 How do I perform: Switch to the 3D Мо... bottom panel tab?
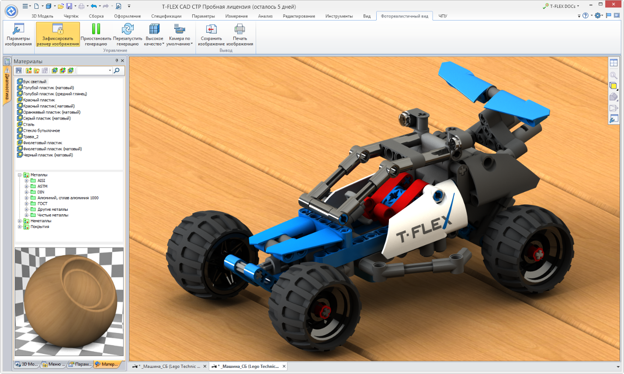[27, 364]
